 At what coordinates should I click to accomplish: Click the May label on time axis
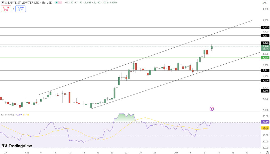click(27, 152)
